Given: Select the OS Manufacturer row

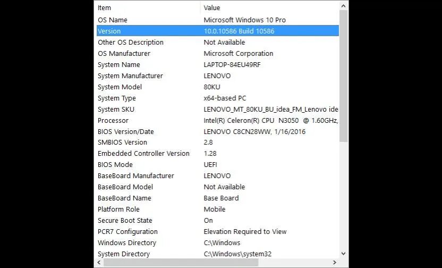Looking at the screenshot, I should coord(218,54).
